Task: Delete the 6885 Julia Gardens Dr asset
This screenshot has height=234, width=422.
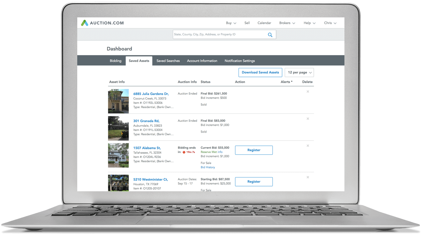Action: (x=308, y=91)
